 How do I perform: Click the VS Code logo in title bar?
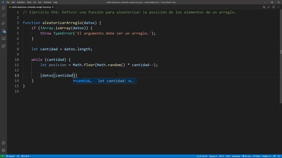click(3, 2)
